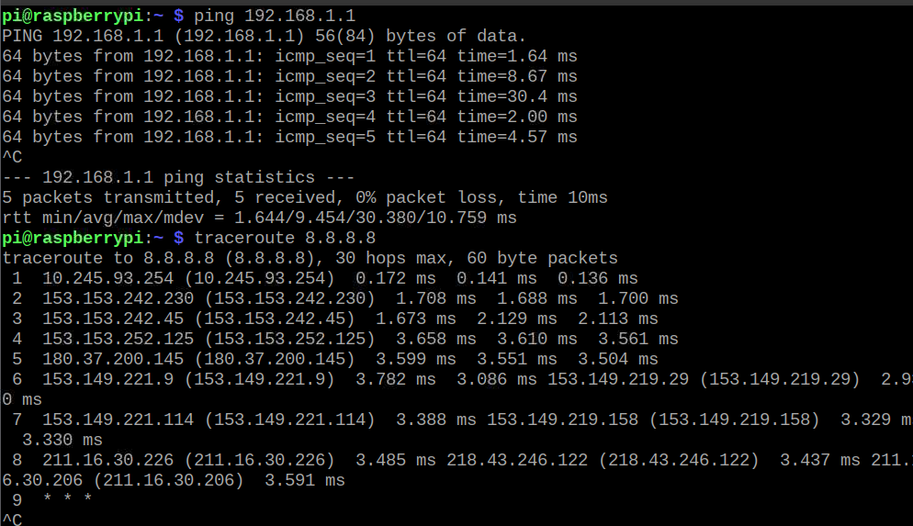Click the '6.30.206 (211.16.30.206)' wrapped line
This screenshot has height=526, width=913.
click(174, 481)
